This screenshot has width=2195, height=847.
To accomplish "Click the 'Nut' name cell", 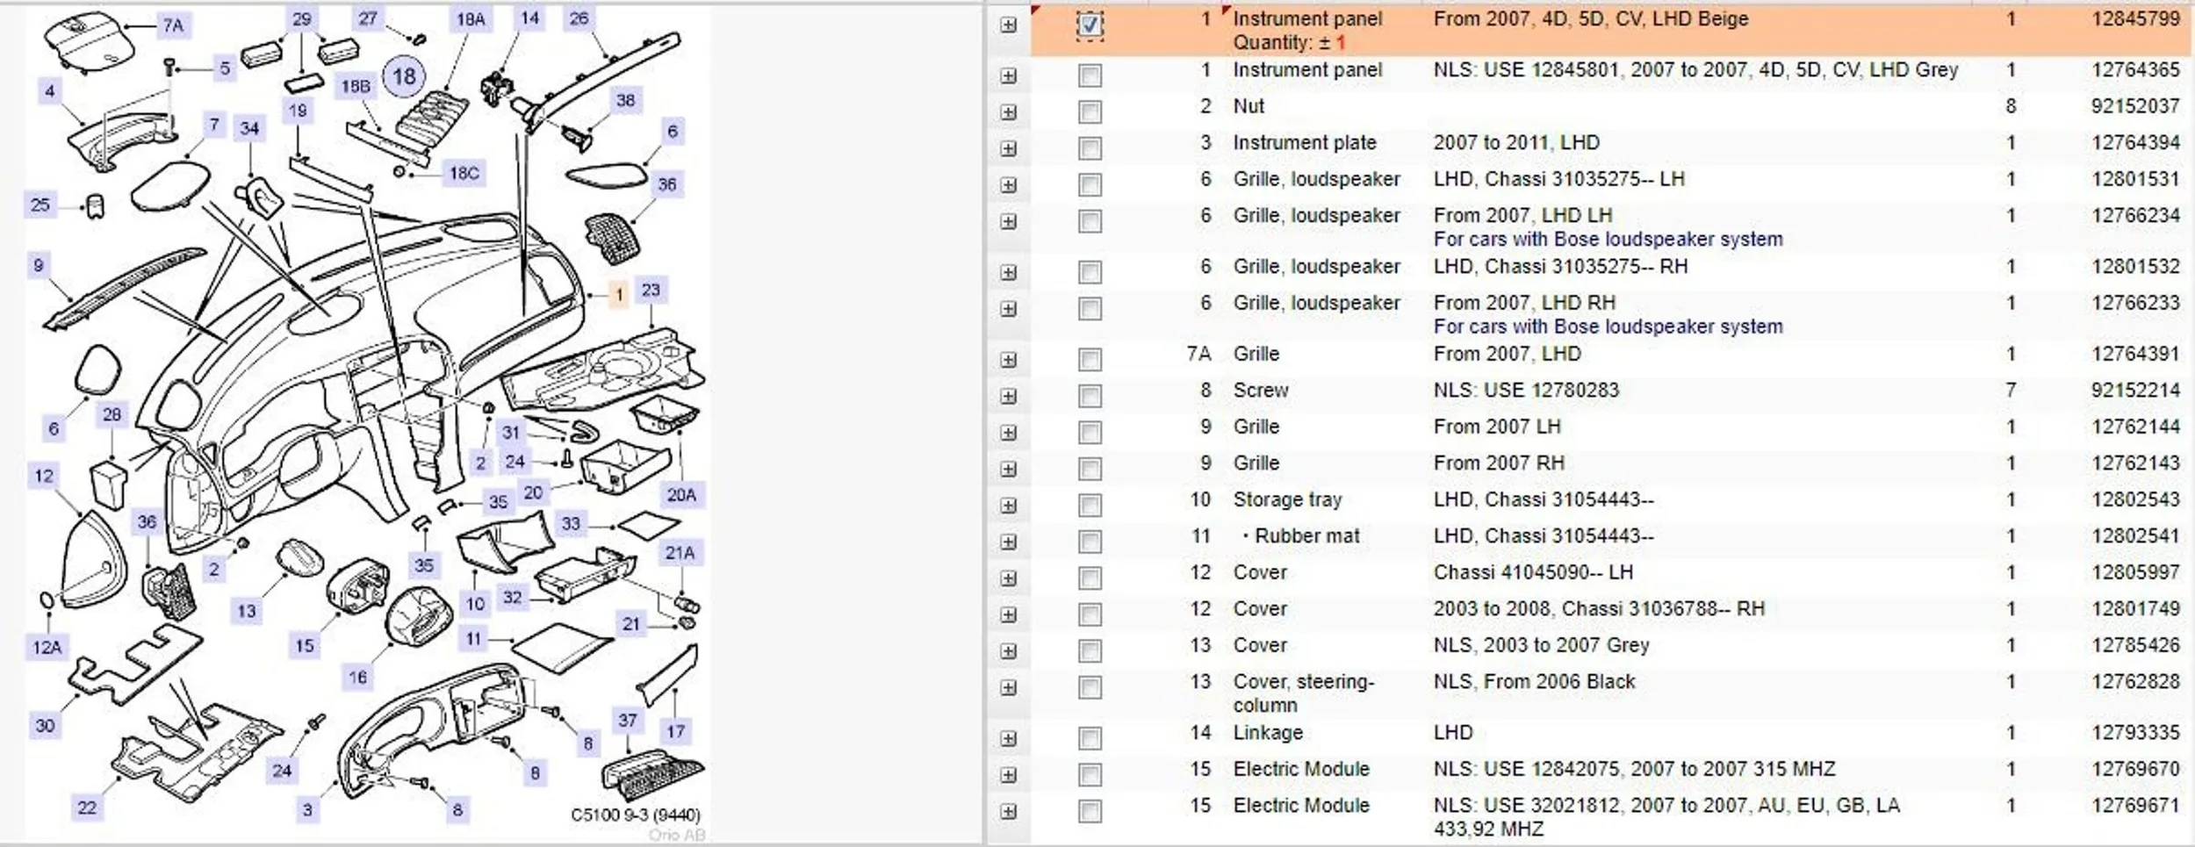I will 1249,106.
